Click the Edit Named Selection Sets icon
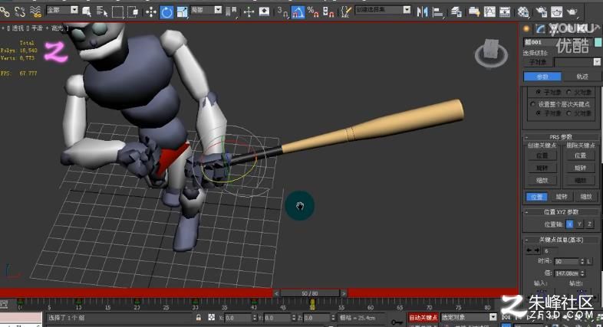The image size is (603, 327). [x=346, y=12]
